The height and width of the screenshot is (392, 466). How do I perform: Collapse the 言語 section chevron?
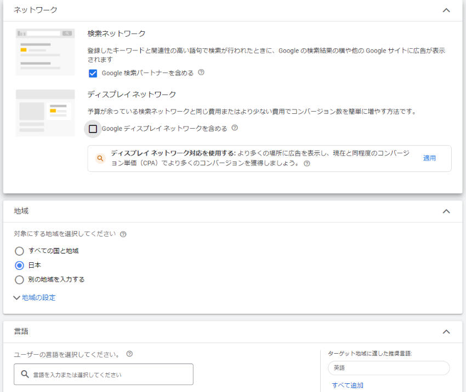(446, 332)
